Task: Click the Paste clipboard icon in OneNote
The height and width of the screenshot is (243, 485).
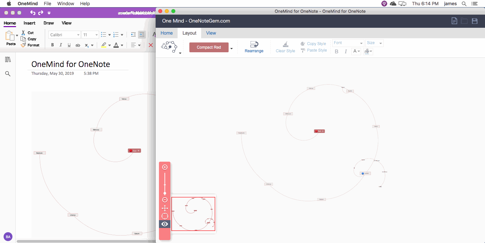Action: click(10, 36)
